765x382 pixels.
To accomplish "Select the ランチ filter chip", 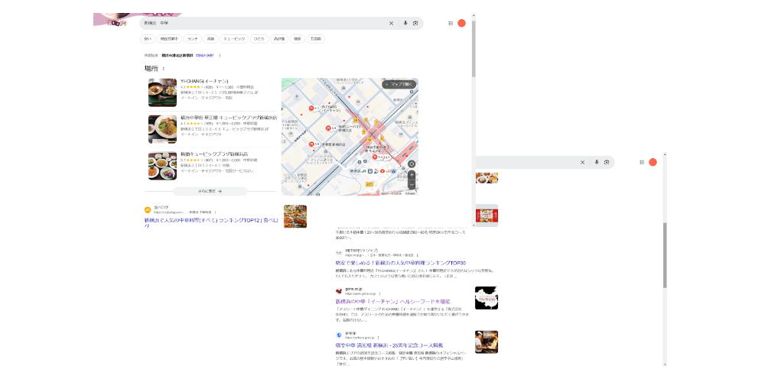I will 192,38.
